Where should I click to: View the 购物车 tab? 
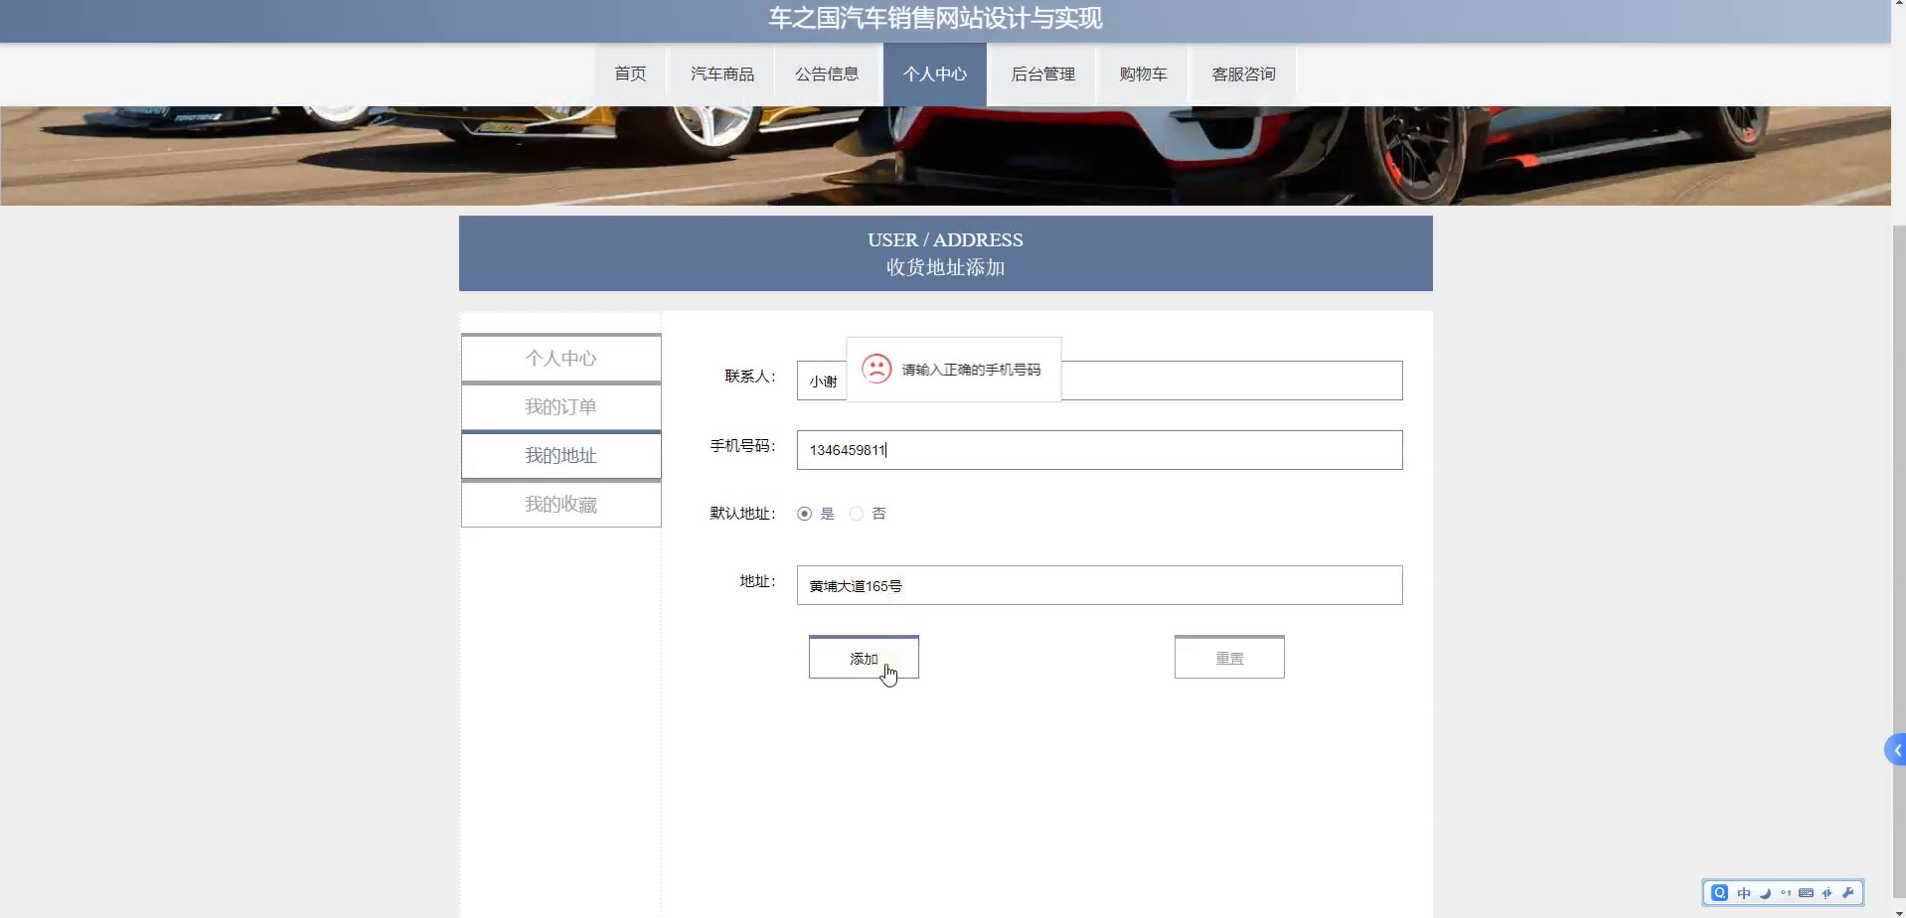[1143, 75]
